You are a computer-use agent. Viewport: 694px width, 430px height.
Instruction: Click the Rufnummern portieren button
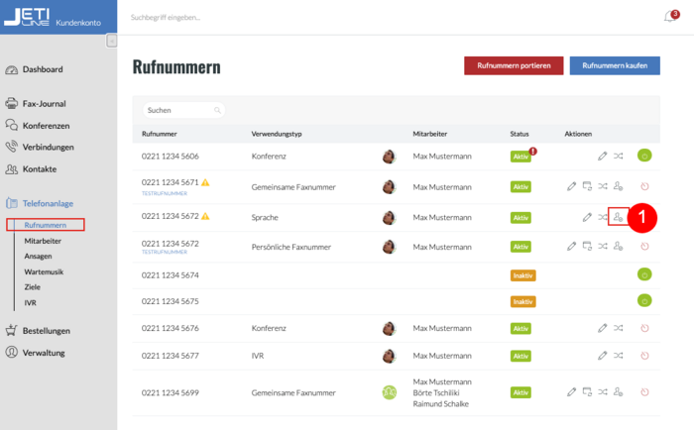514,65
